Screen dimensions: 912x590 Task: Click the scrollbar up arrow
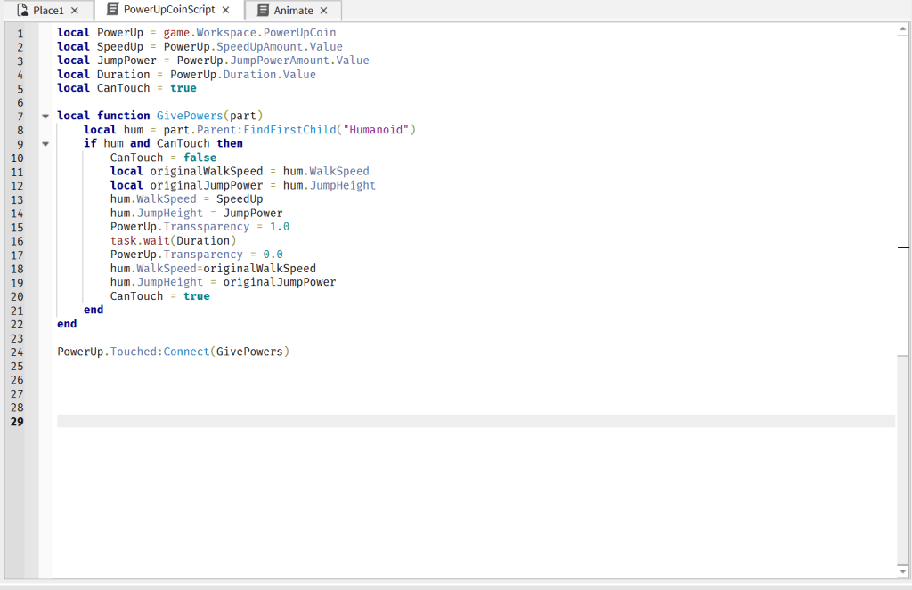[903, 29]
